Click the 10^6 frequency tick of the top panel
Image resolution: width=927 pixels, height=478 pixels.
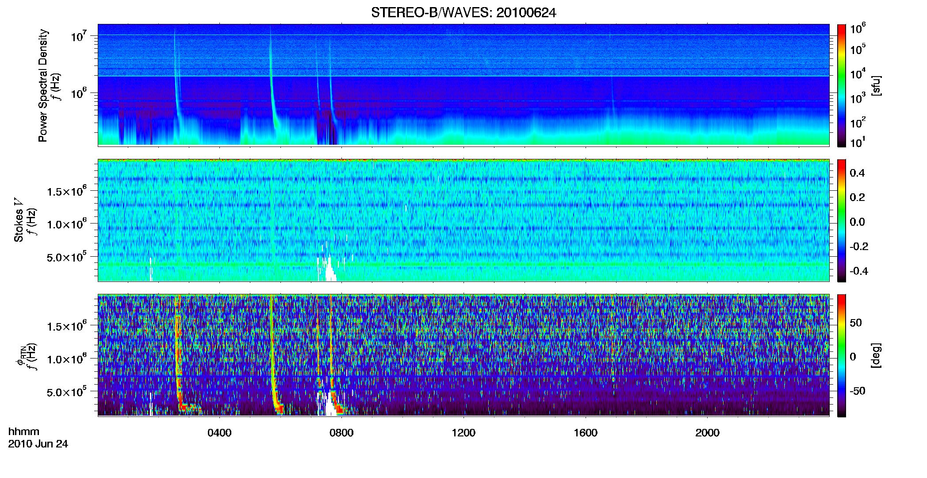pos(79,93)
